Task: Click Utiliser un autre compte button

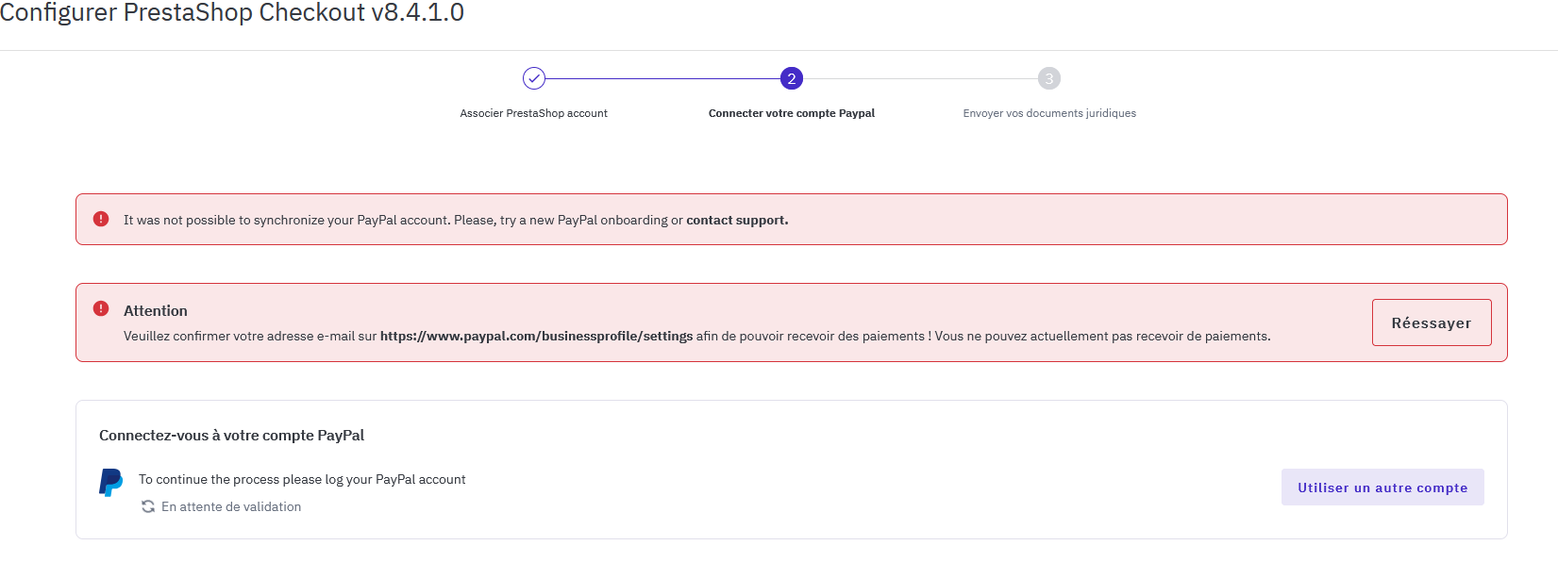Action: (x=1382, y=488)
